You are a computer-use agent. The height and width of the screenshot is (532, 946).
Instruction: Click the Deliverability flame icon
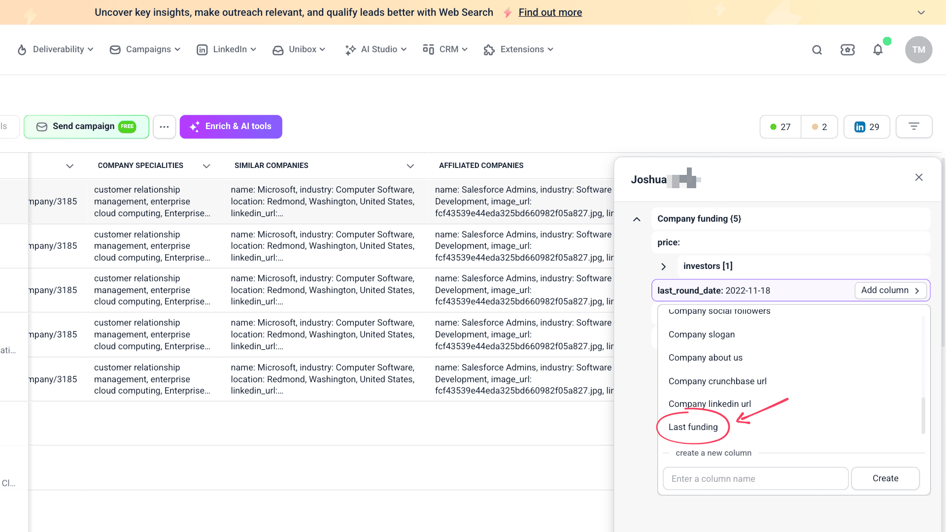pyautogui.click(x=22, y=50)
